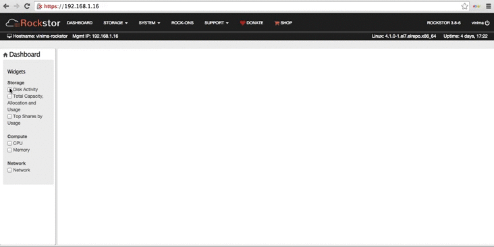494x247 pixels.
Task: Reload the page with the refresh icon
Action: (x=27, y=6)
